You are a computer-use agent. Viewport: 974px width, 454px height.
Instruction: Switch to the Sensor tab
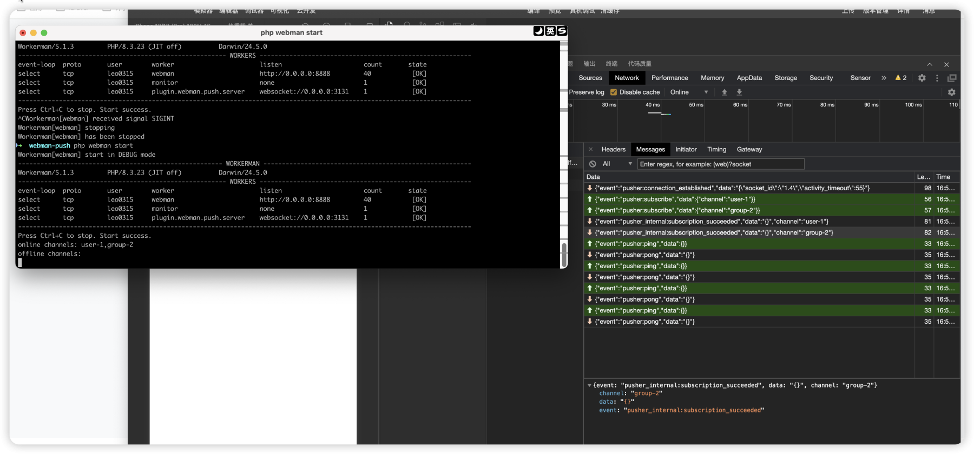(860, 78)
